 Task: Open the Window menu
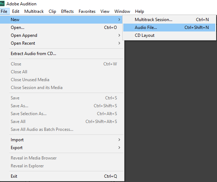tap(122, 11)
